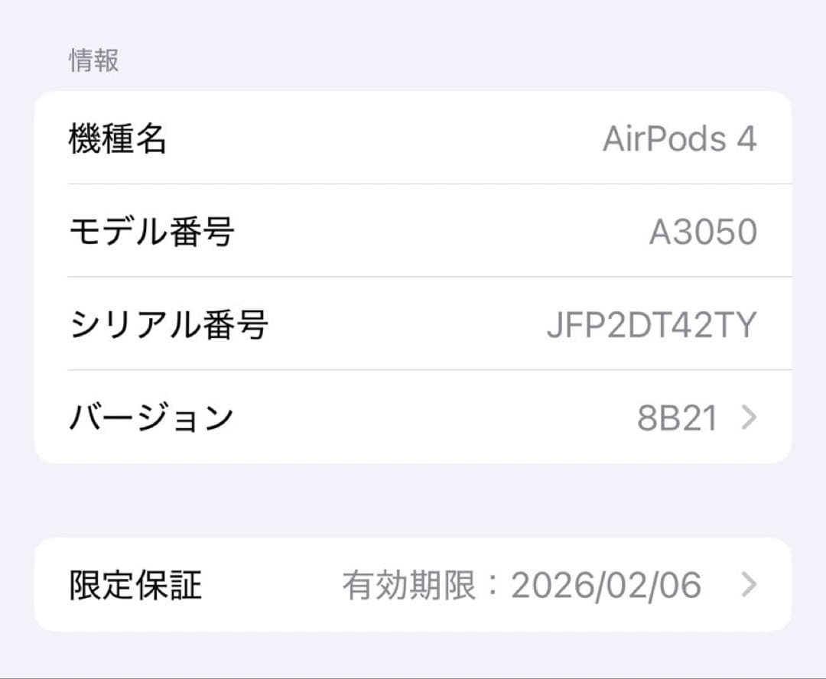Tap the モデル番号 A3050 row
This screenshot has width=826, height=679.
pos(413,231)
